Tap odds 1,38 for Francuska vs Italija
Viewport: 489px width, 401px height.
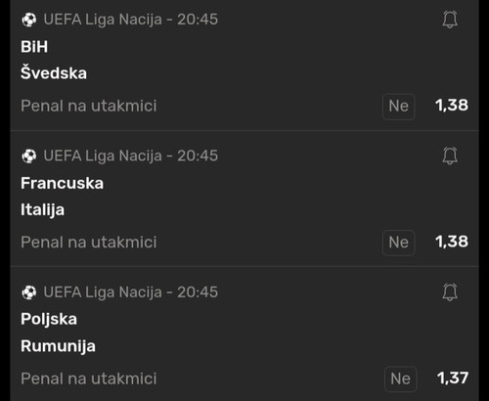(x=452, y=242)
